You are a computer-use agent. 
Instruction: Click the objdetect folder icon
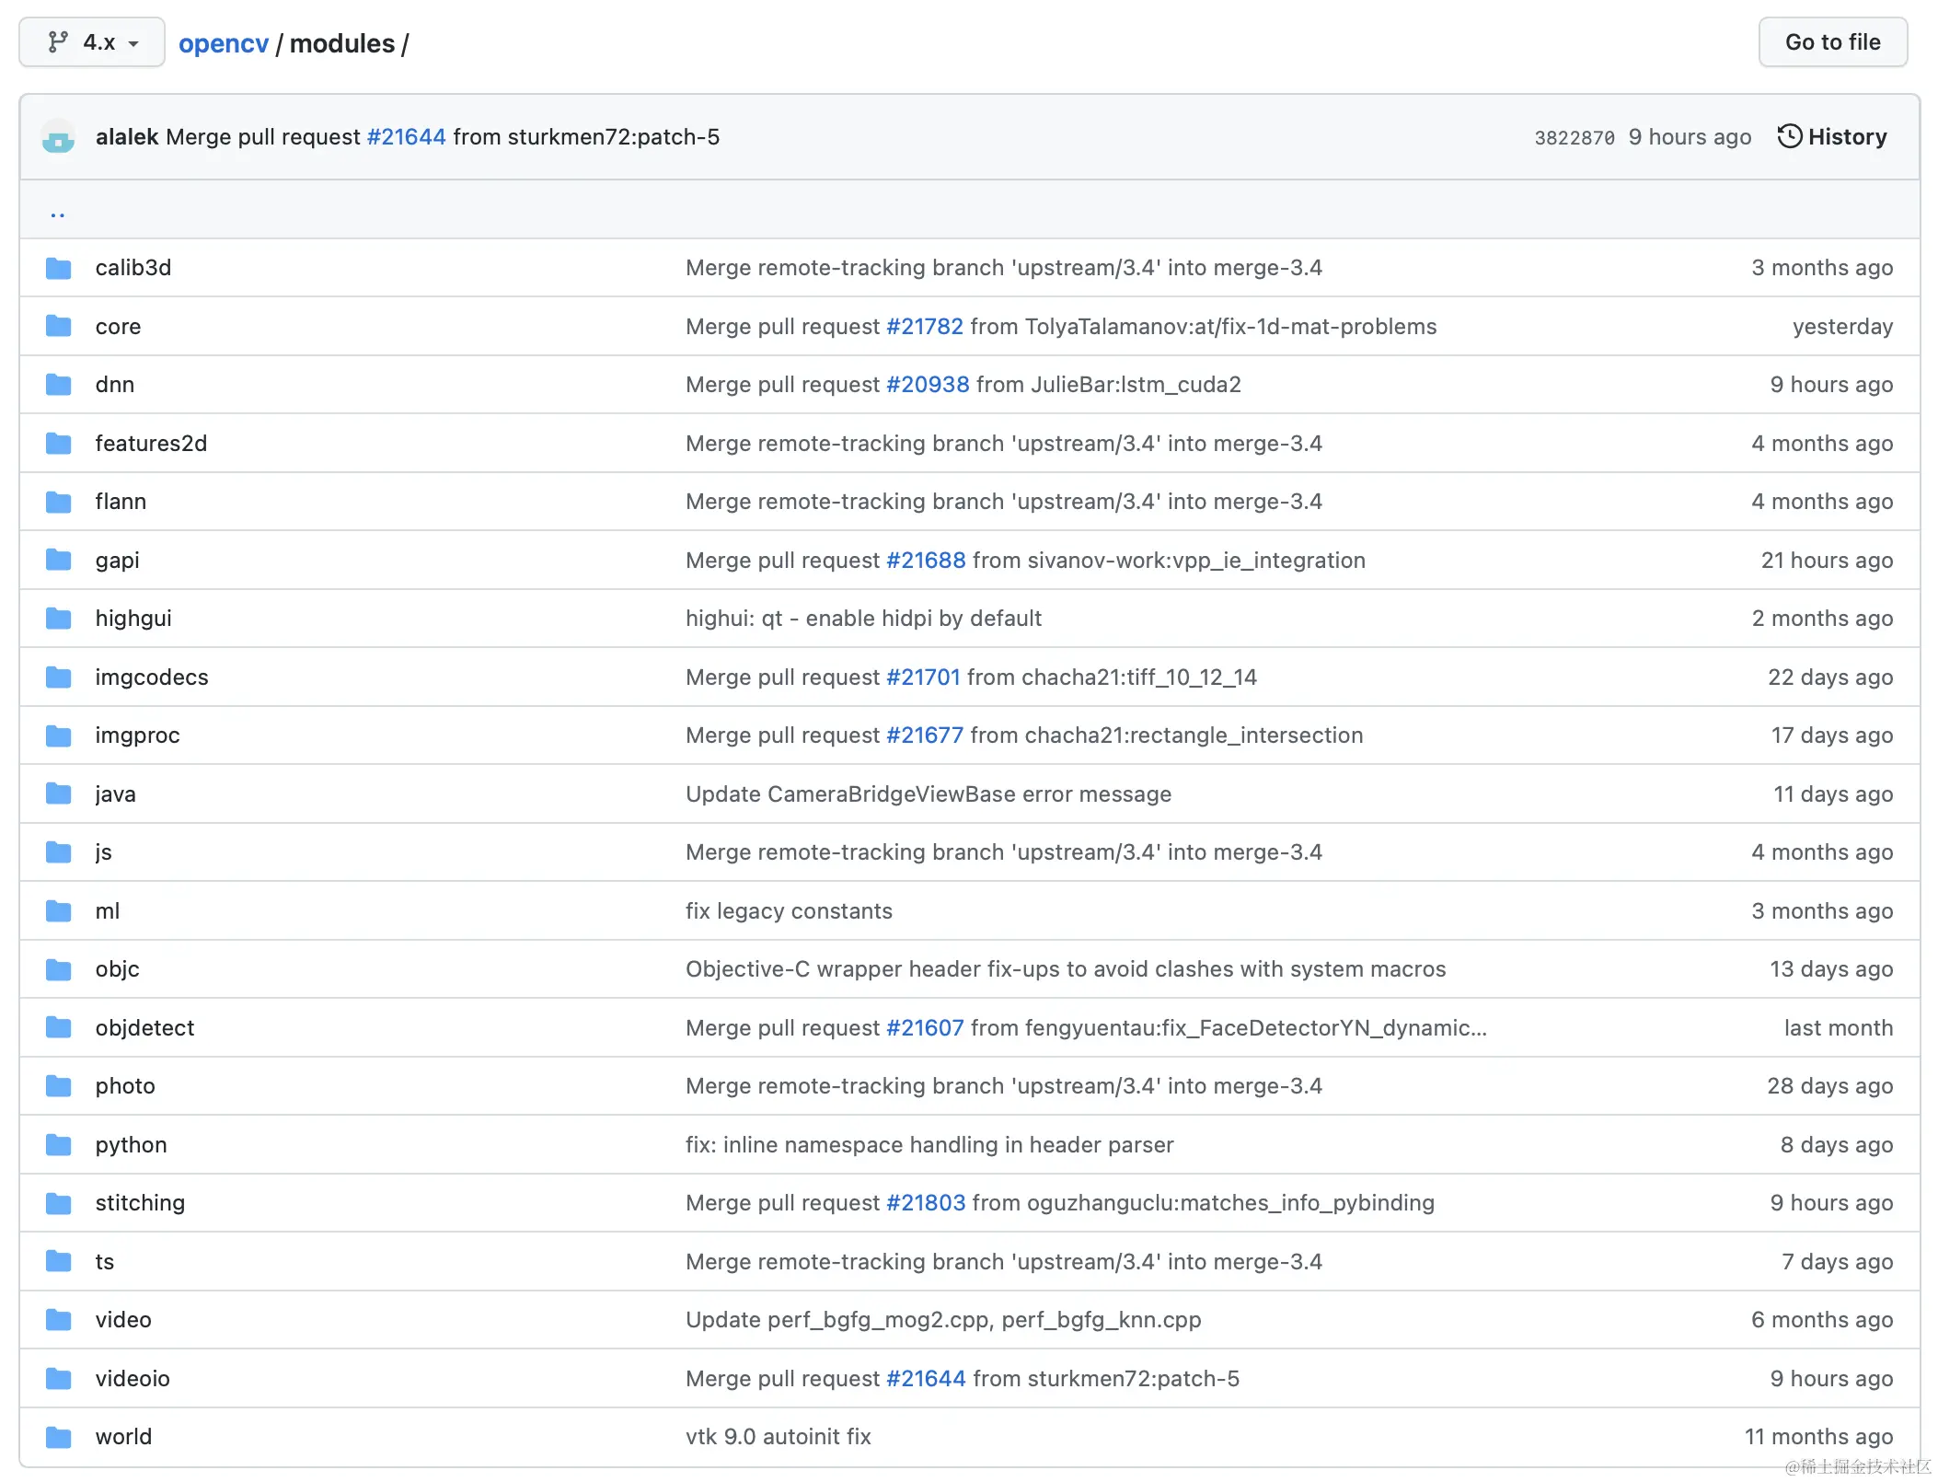click(x=59, y=1028)
